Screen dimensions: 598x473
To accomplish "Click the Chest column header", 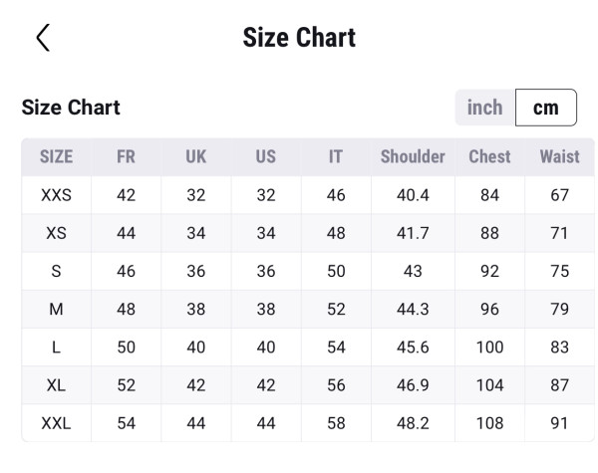I will [x=489, y=156].
